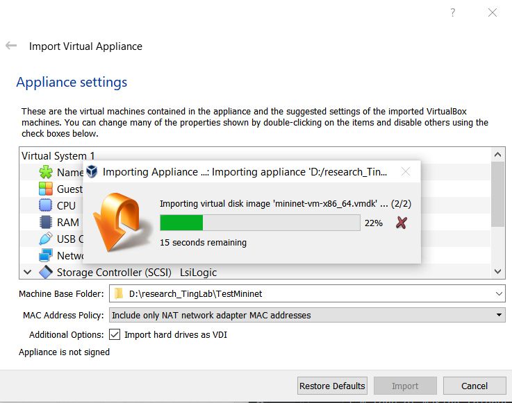Click the 22% progress label
Screen dimensions: 512x403
tap(373, 223)
